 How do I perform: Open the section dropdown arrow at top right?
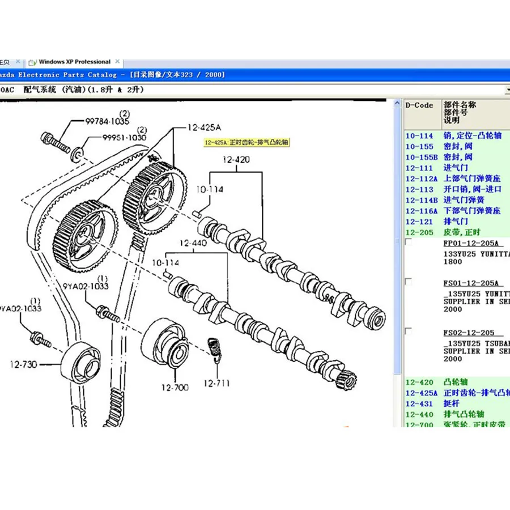point(507,90)
